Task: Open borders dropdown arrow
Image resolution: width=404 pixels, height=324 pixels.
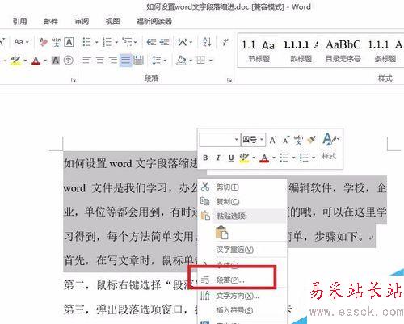Action: pyautogui.click(x=211, y=61)
